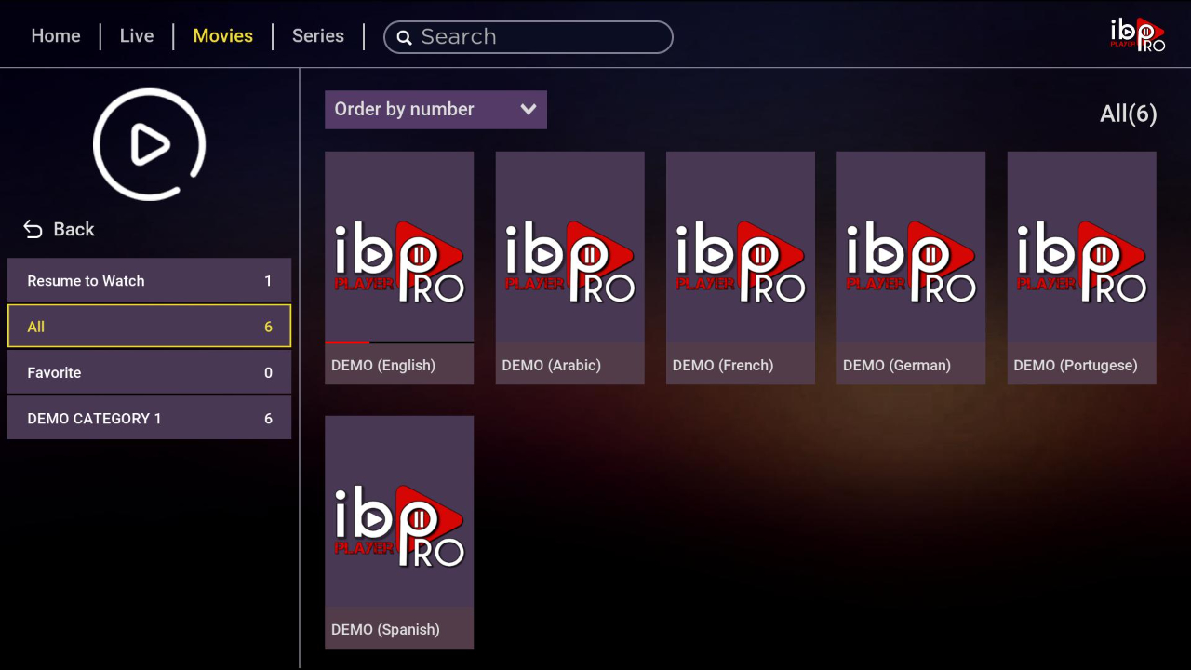Click the chevron on the sorting dropdown
Viewport: 1191px width, 670px height.
click(529, 109)
